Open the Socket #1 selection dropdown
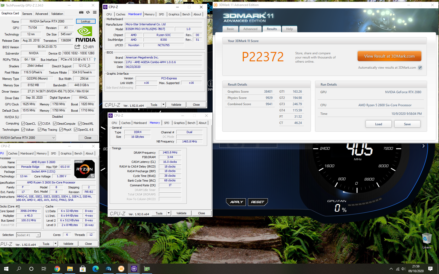 click(28, 235)
